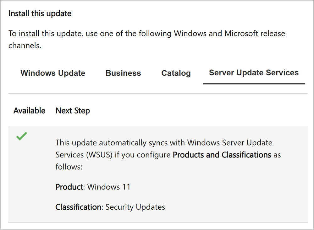
Task: Click the bold Products and Classifications text
Action: click(x=222, y=155)
